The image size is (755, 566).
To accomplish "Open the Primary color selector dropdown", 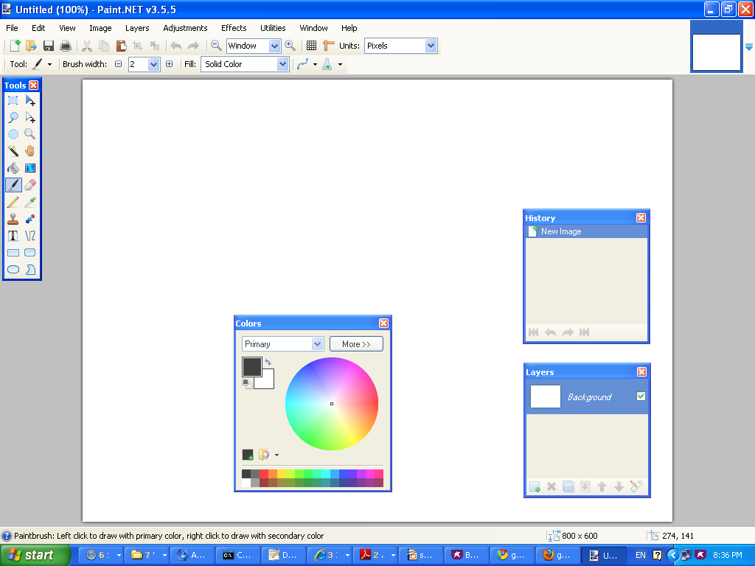I will (x=317, y=343).
